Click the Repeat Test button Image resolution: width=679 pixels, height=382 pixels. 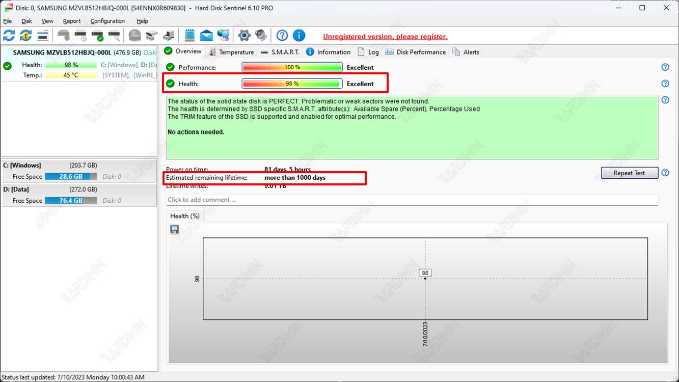(x=629, y=173)
